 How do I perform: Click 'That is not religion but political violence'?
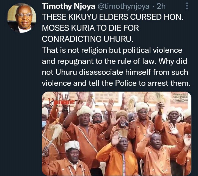[x=112, y=50]
